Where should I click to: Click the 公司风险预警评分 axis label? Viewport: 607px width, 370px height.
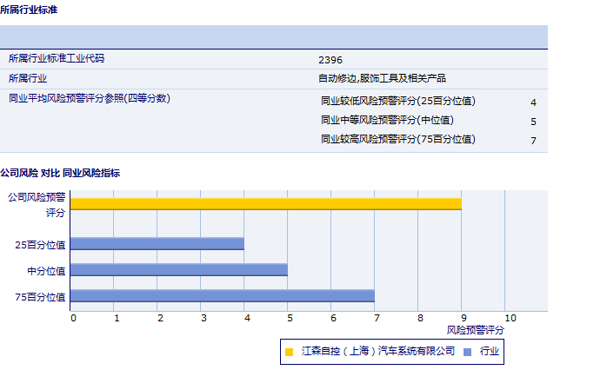(37, 205)
